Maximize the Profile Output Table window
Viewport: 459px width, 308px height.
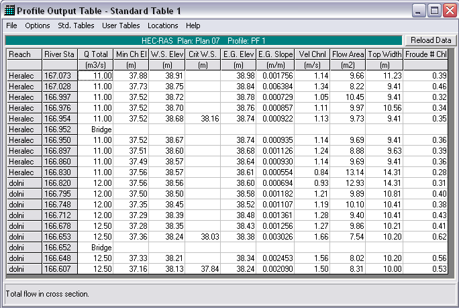tap(434, 11)
